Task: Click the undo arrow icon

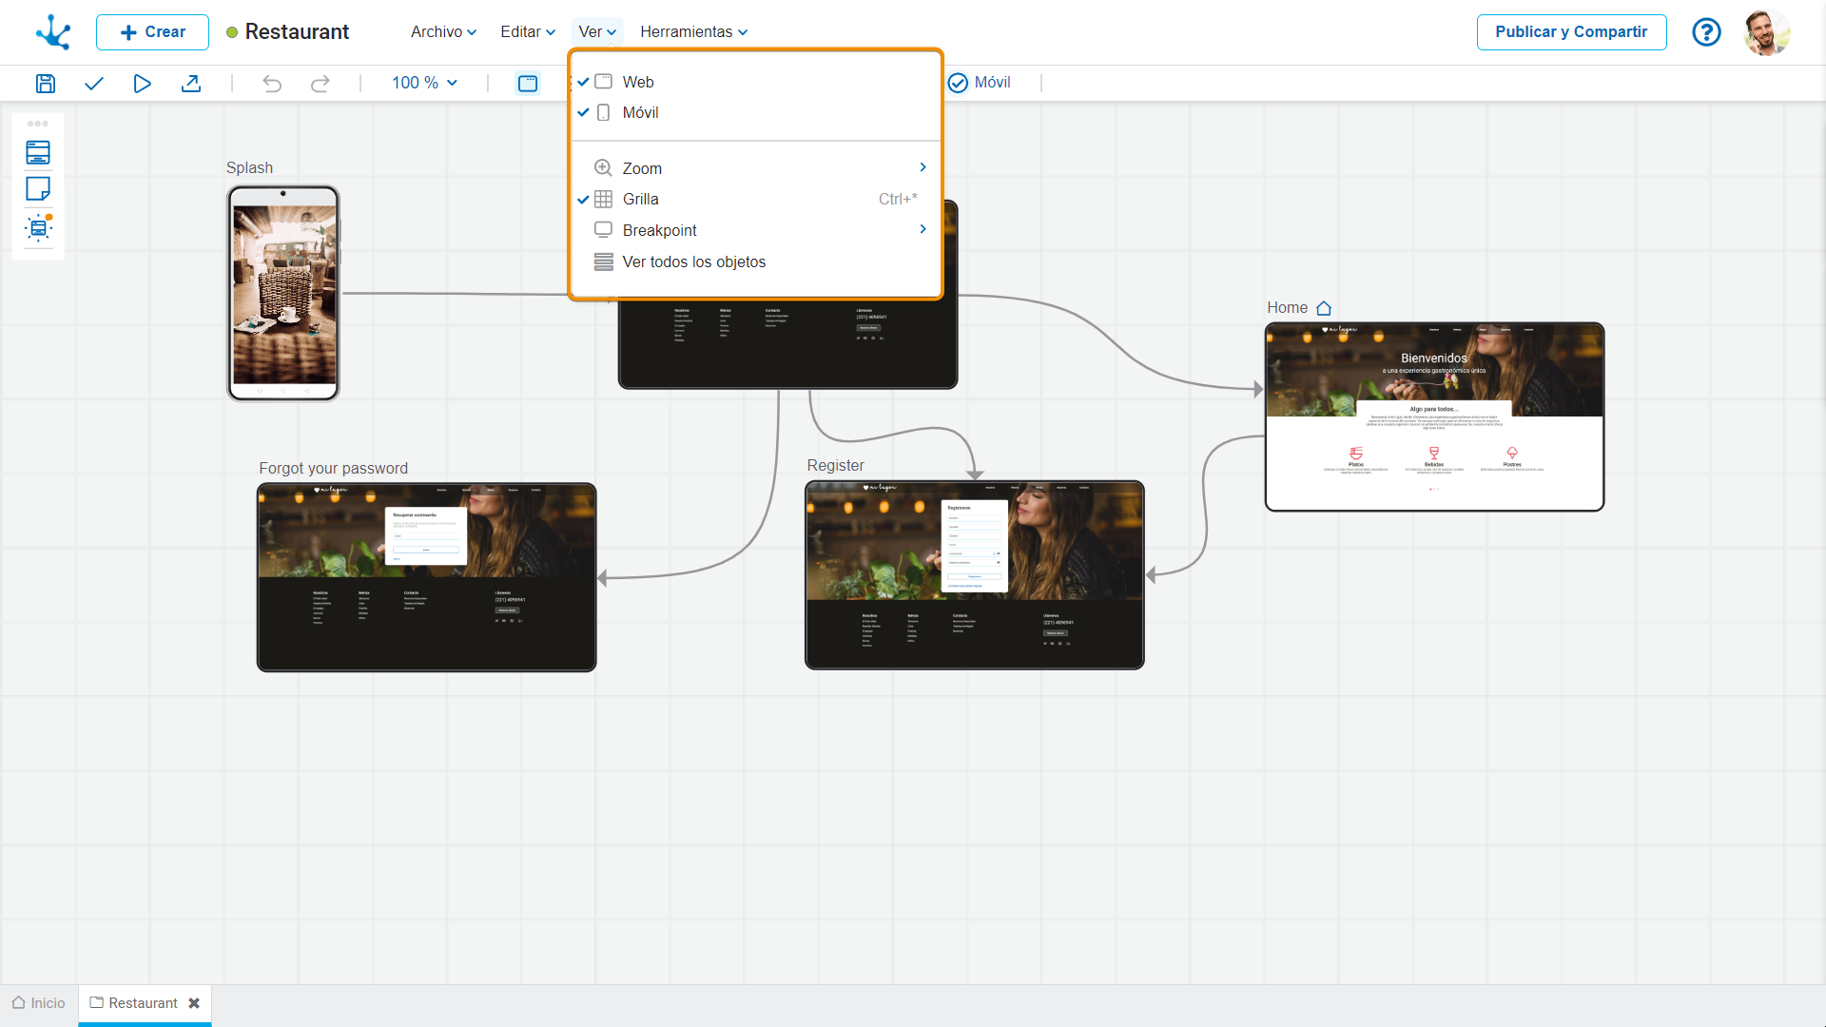Action: [272, 84]
